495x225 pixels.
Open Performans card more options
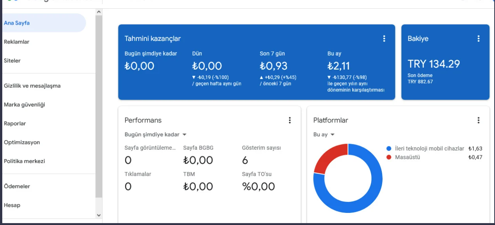tap(290, 120)
